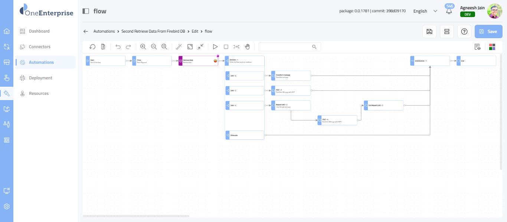Viewport: 507px width, 222px height.
Task: Click the magic wand auto-layout icon
Action: click(179, 47)
